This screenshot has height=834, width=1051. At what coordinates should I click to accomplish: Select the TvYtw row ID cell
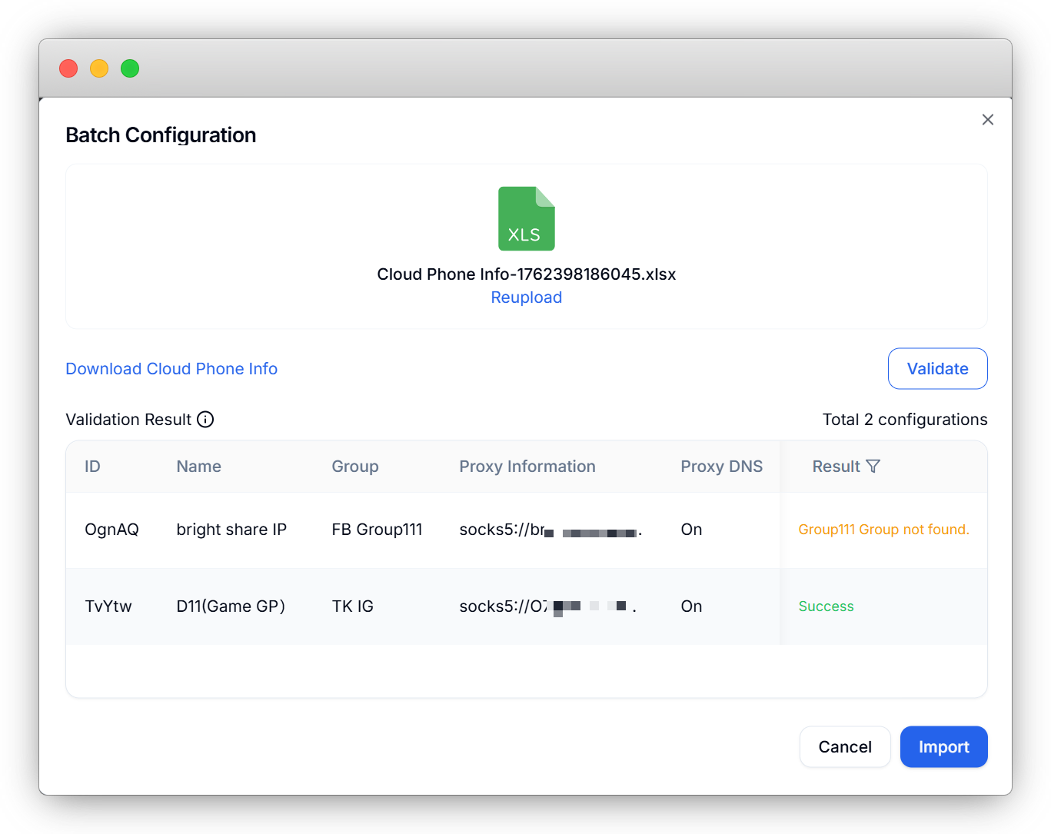coord(108,606)
